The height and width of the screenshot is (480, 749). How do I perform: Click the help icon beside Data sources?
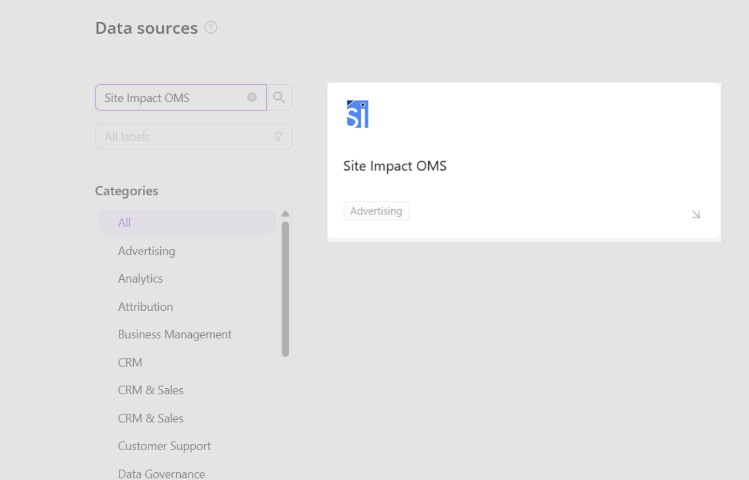pos(211,27)
